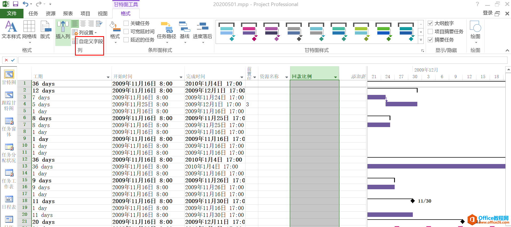This screenshot has height=227, width=511.
Task: Open Slippage (进度落后) dropdown
Action: pos(203,31)
